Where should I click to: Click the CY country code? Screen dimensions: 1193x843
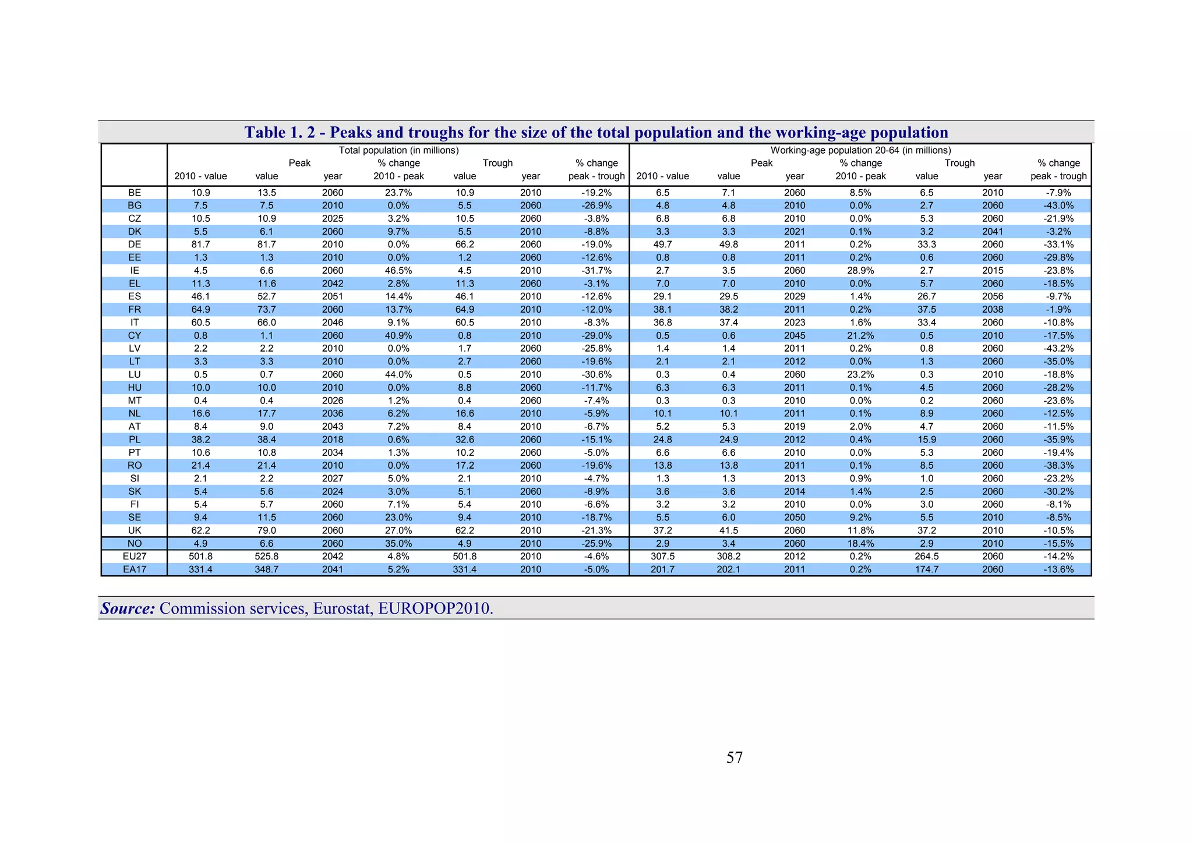pos(135,335)
